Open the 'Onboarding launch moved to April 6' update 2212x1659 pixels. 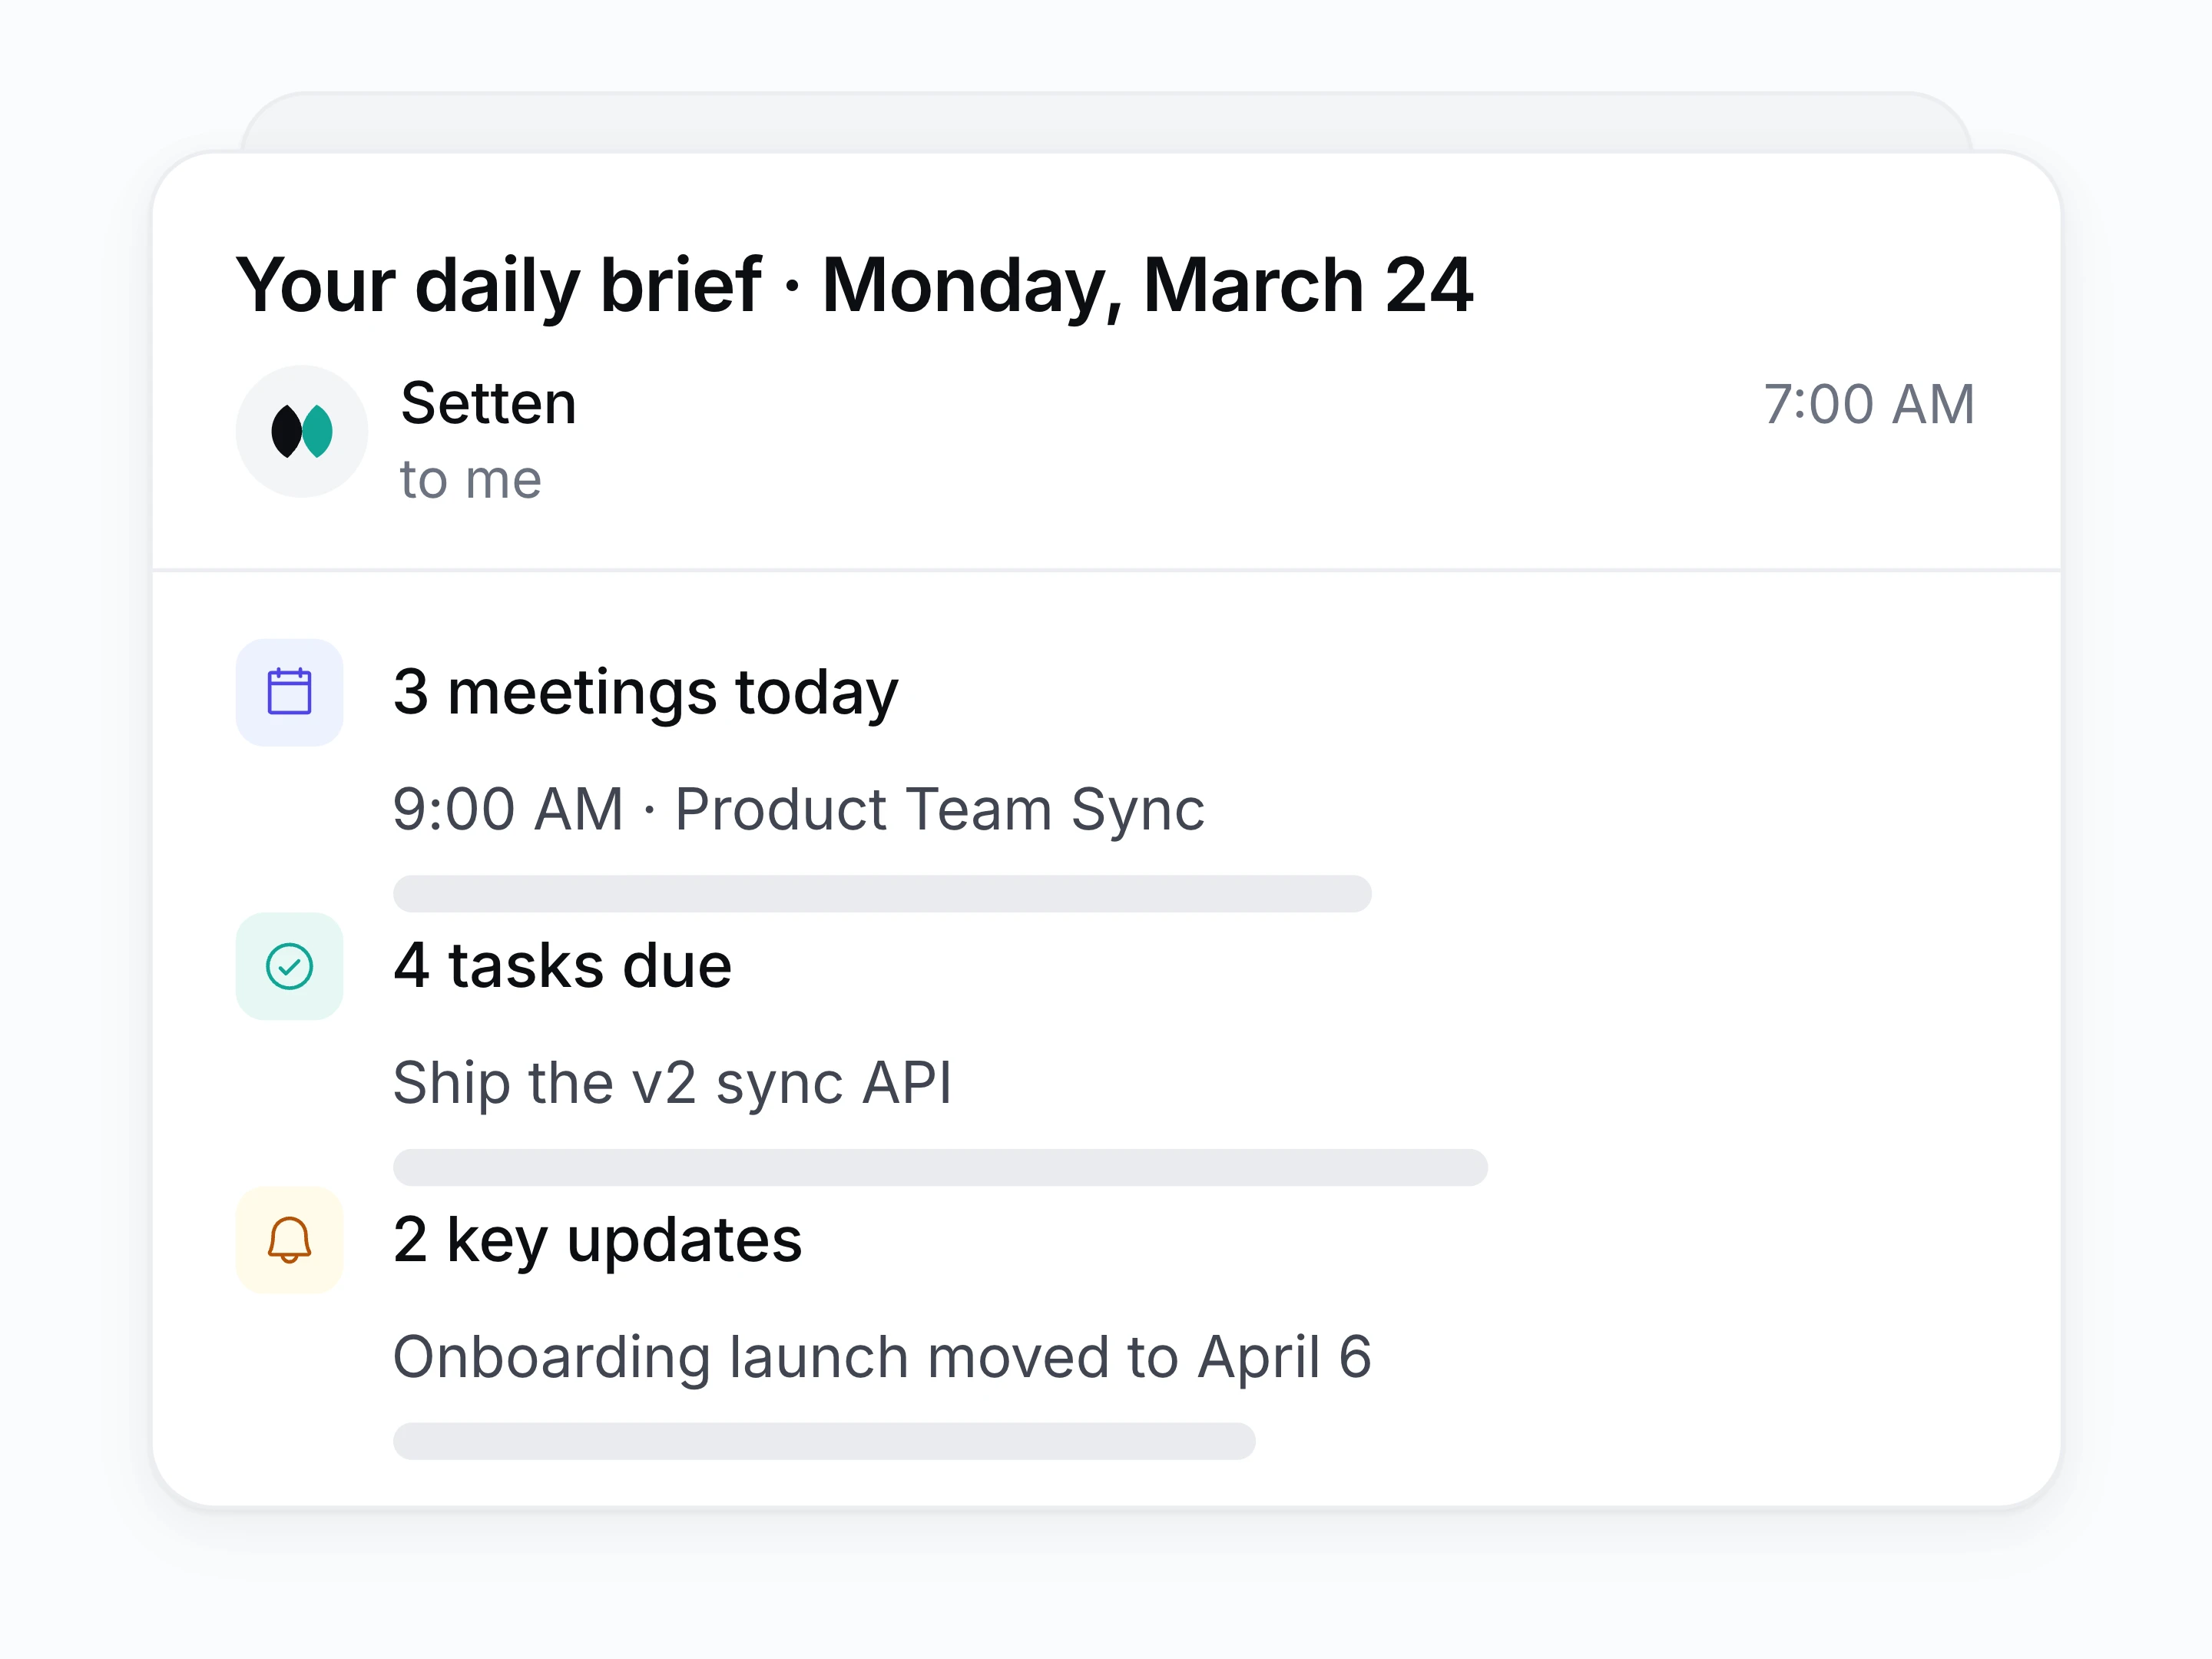tap(882, 1357)
